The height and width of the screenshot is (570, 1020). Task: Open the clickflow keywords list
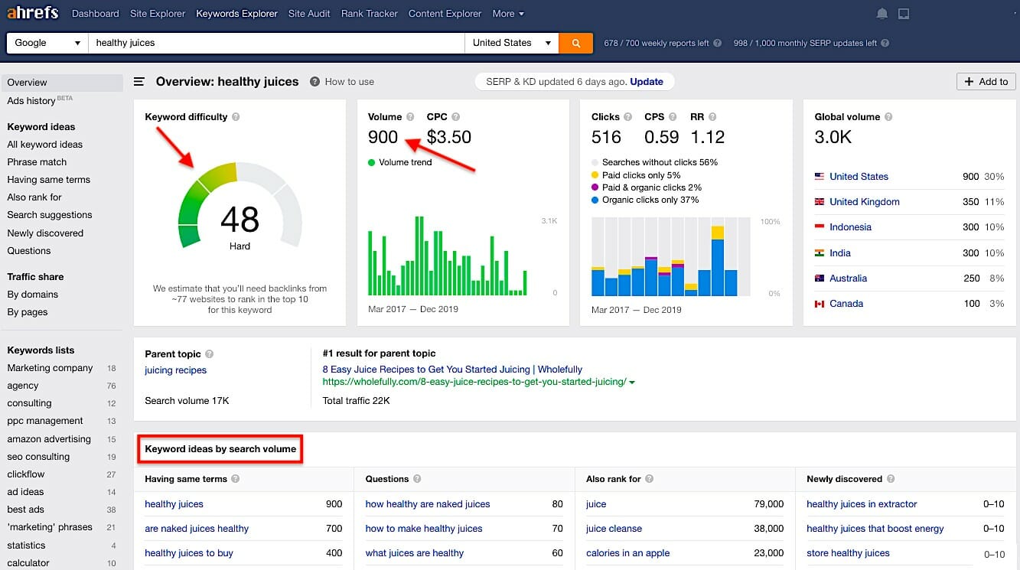(26, 474)
